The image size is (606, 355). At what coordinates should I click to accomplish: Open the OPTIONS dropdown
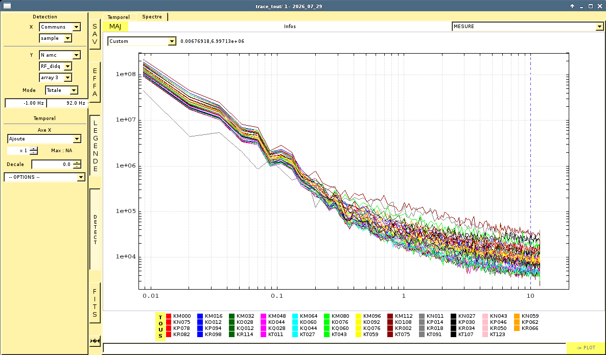coord(44,177)
